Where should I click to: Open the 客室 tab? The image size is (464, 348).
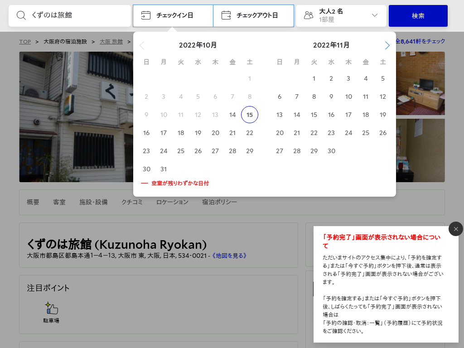tap(59, 202)
